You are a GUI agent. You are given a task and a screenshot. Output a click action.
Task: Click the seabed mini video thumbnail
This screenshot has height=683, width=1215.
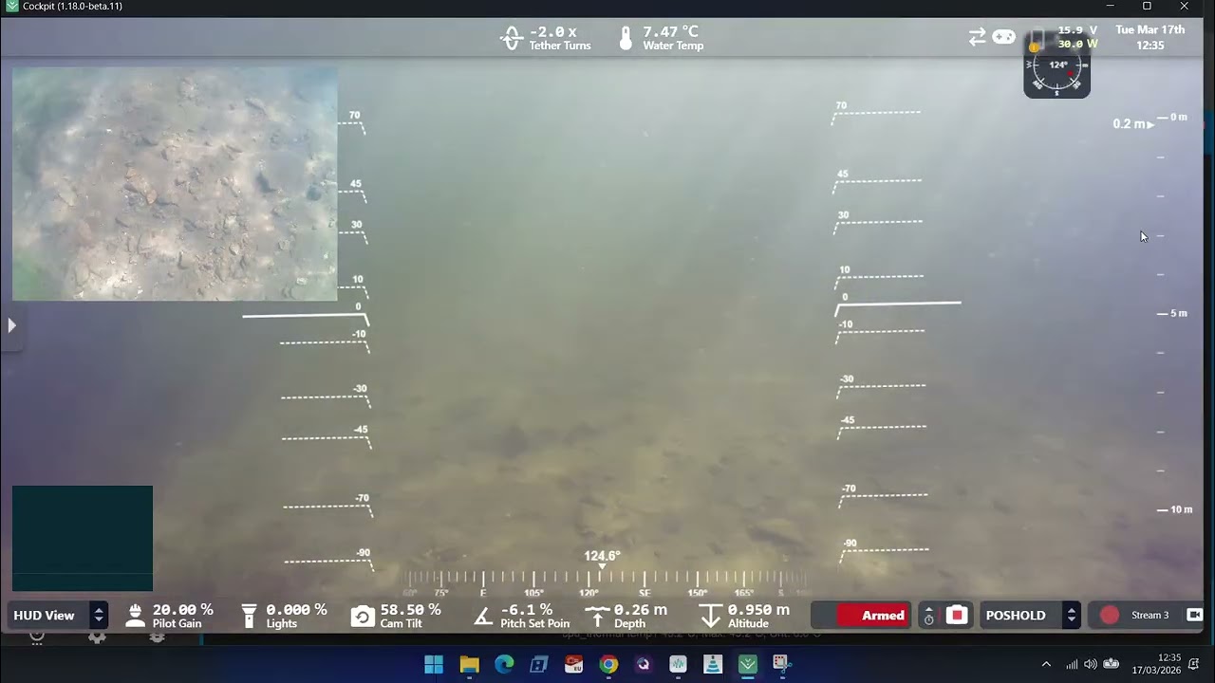175,184
